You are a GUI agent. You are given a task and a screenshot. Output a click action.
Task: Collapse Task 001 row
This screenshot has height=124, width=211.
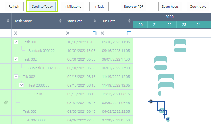click(x=16, y=42)
